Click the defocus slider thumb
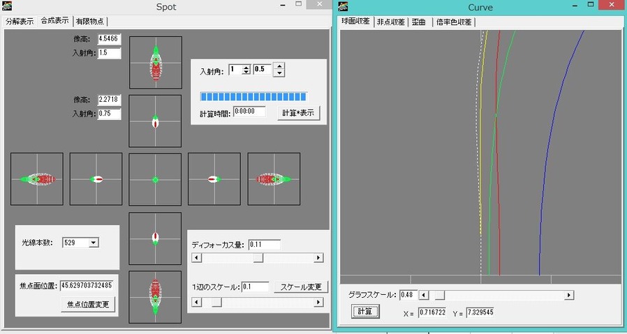Screen dimensions: 627x334 (258, 258)
